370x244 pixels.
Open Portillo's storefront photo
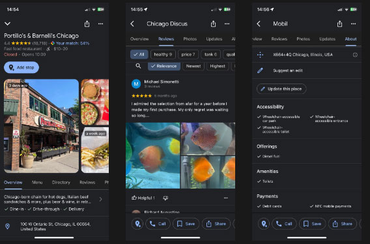(41, 126)
